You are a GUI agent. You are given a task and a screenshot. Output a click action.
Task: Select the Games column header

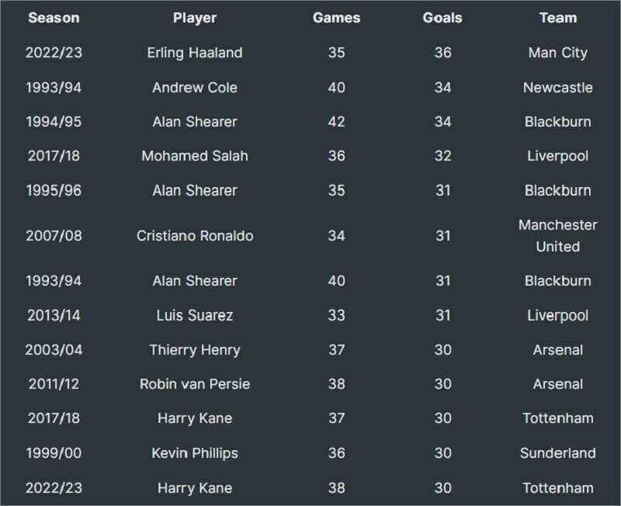tap(336, 18)
